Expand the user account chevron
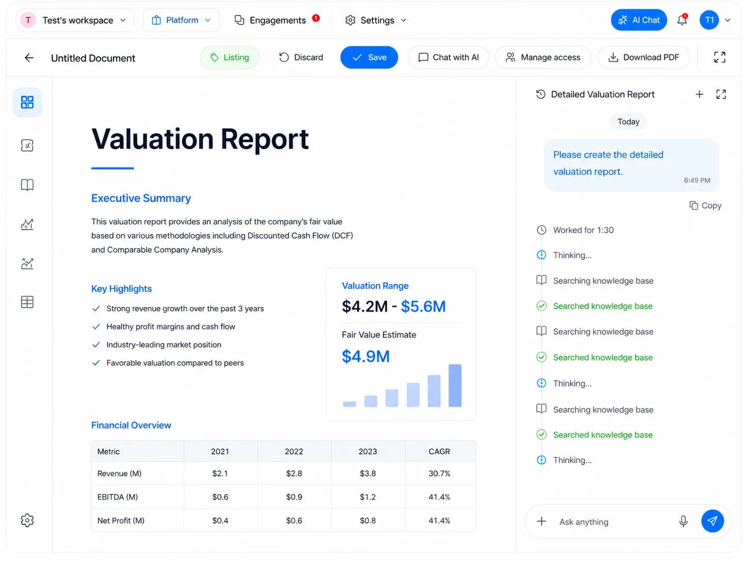This screenshot has height=562, width=747. coord(728,20)
